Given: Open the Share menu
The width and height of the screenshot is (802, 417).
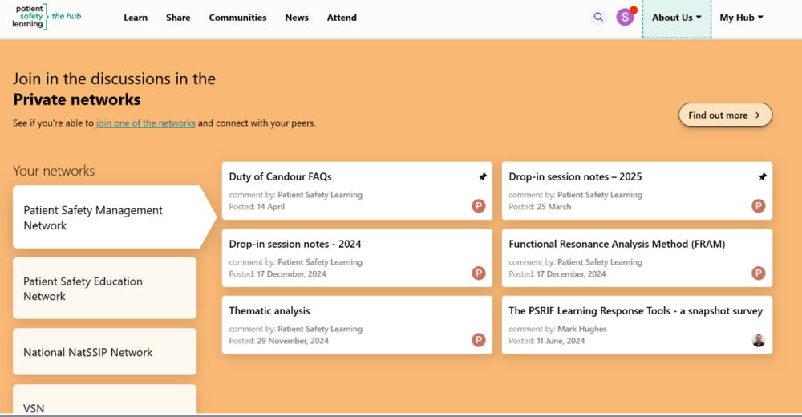Looking at the screenshot, I should point(178,18).
